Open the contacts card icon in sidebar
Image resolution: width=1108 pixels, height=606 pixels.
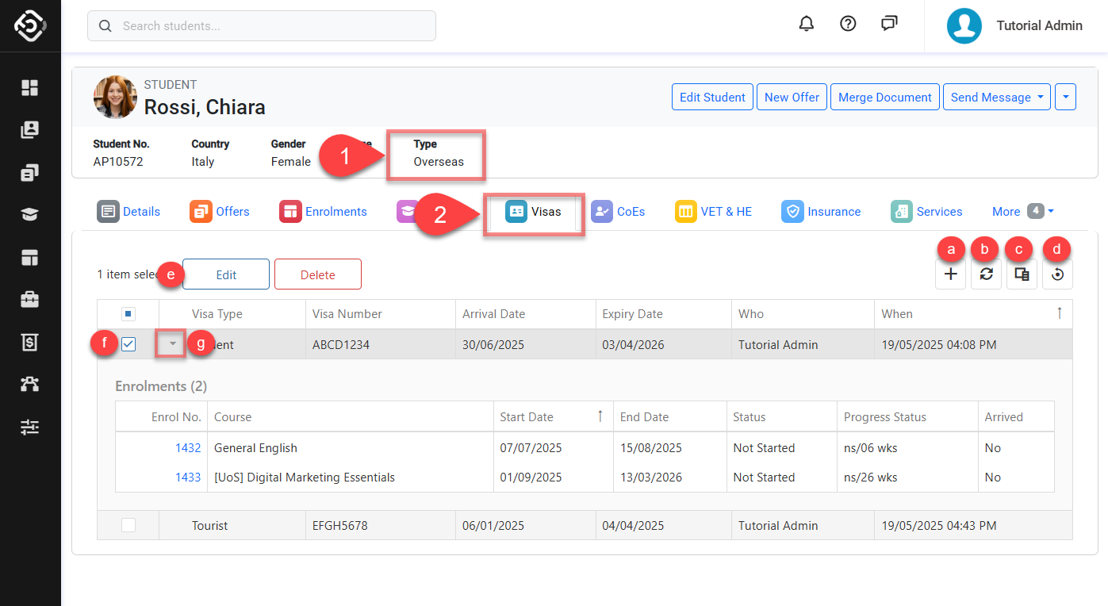click(30, 130)
